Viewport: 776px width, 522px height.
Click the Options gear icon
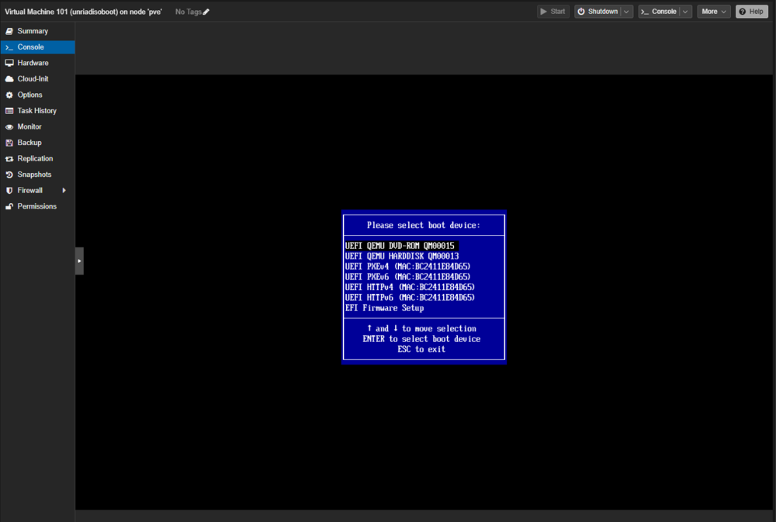point(9,95)
